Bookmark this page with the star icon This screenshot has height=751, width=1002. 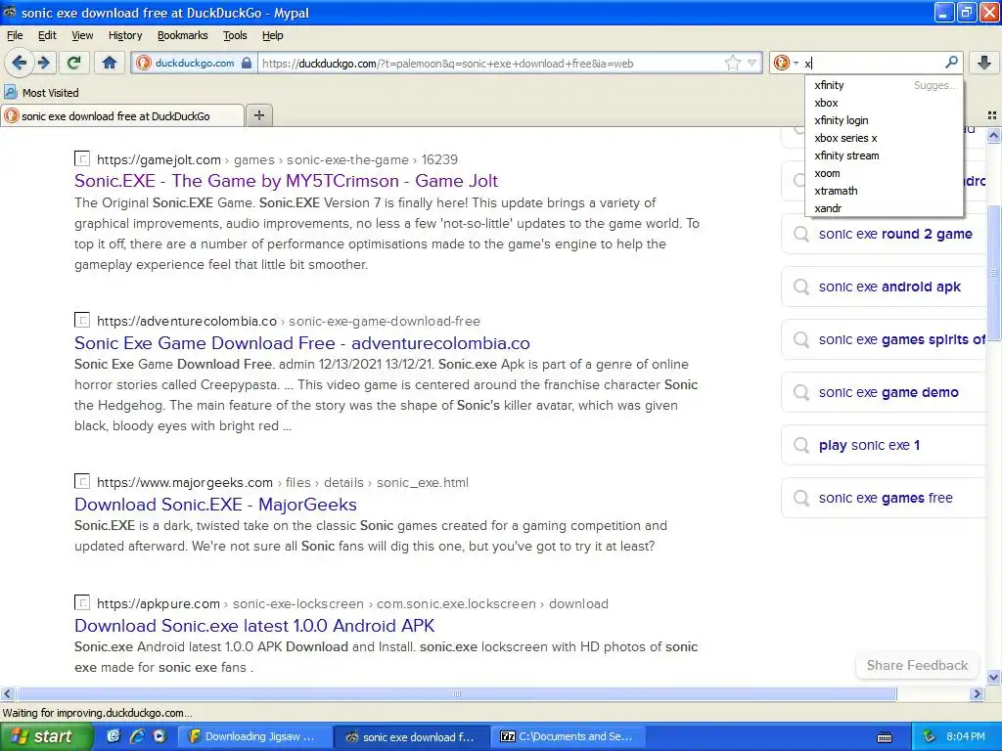[x=732, y=63]
